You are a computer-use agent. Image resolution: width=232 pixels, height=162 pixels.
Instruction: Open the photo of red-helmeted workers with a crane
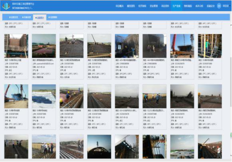210,147
